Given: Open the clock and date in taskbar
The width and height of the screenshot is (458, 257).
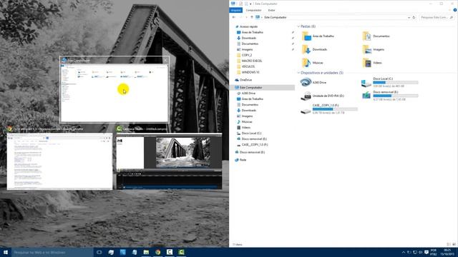Looking at the screenshot, I should [x=447, y=252].
